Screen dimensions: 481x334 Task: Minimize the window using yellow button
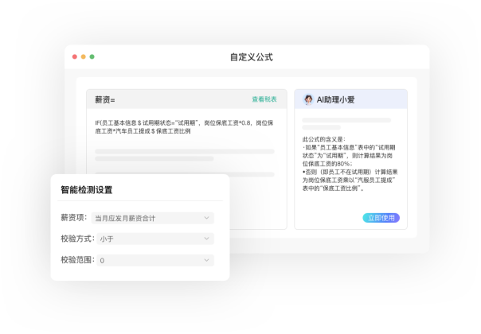(x=84, y=56)
